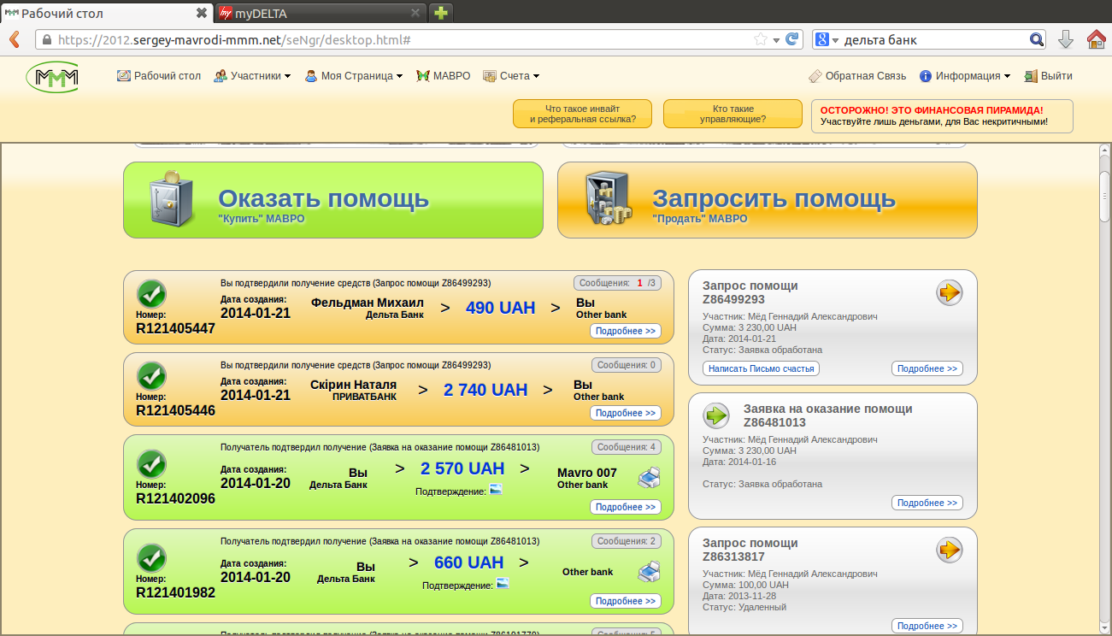
Task: Open the Участники dropdown menu
Action: pyautogui.click(x=252, y=76)
